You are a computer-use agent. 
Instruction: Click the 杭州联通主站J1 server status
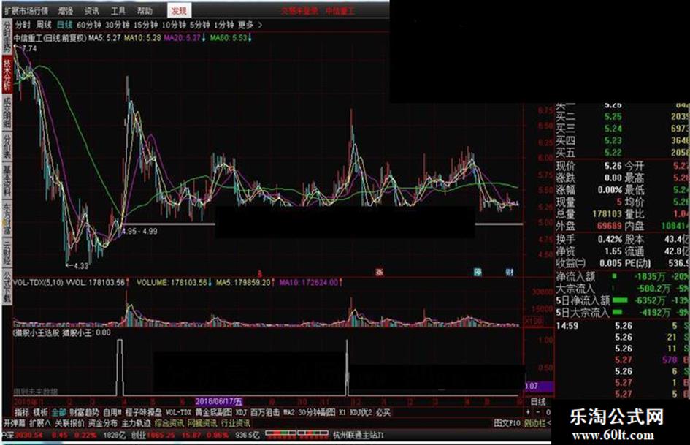pos(359,435)
